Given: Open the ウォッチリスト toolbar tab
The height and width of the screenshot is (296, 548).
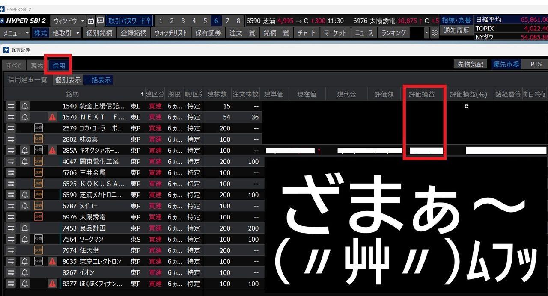Looking at the screenshot, I should tap(171, 33).
